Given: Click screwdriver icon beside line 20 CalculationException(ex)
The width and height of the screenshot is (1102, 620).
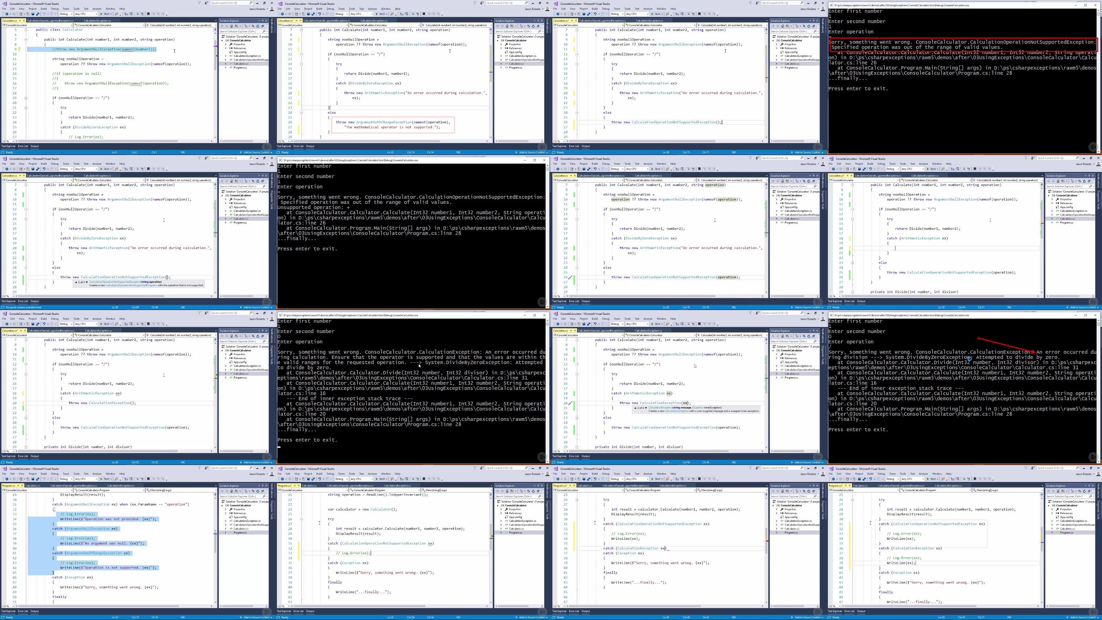Looking at the screenshot, I should pos(570,403).
